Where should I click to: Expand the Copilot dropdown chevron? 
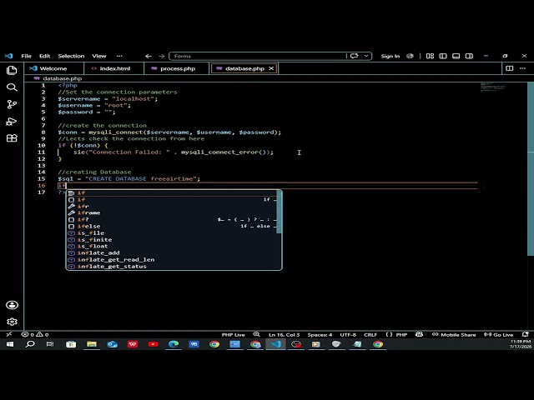click(366, 56)
